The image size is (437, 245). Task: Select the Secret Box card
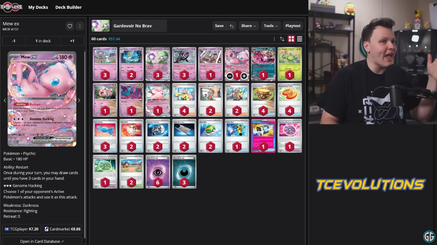pos(263,136)
